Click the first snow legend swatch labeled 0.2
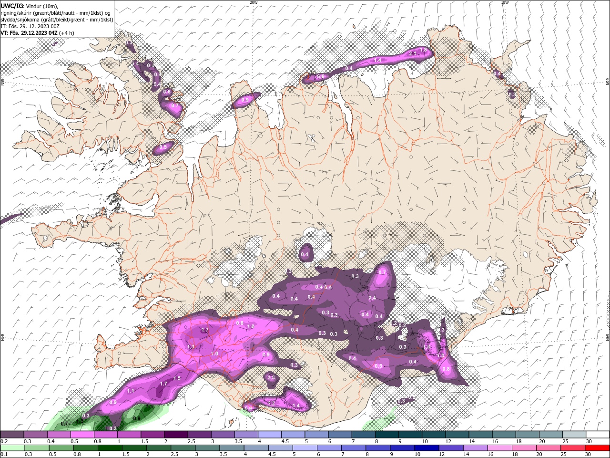This screenshot has width=610, height=458. (12, 434)
